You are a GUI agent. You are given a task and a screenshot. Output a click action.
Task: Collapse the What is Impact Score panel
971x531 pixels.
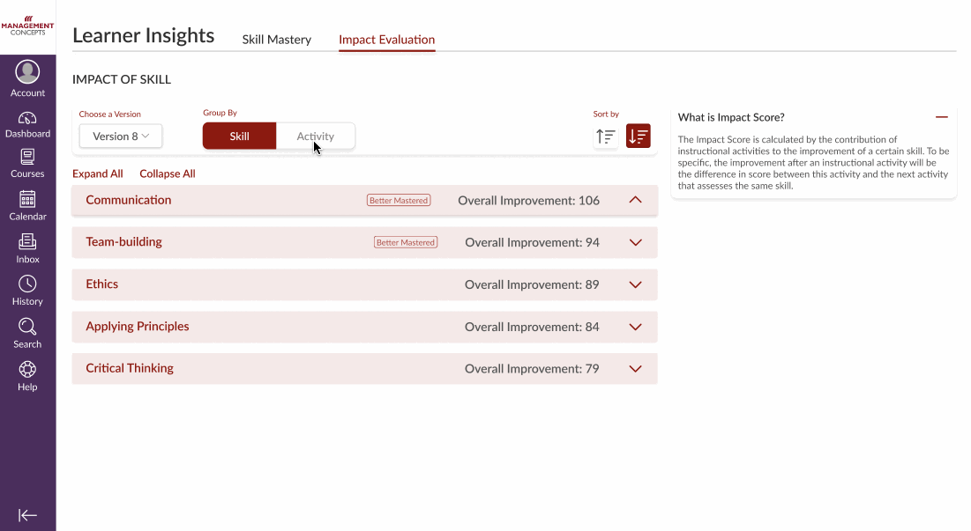(941, 117)
